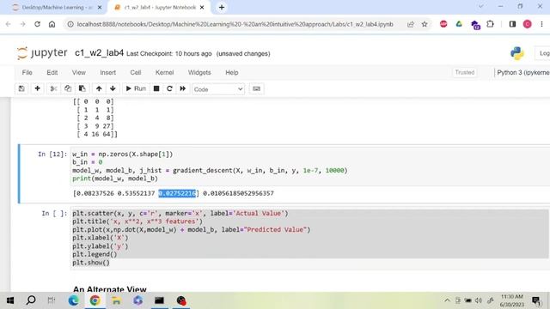Open the Edit menu
This screenshot has width=550, height=309.
(52, 72)
